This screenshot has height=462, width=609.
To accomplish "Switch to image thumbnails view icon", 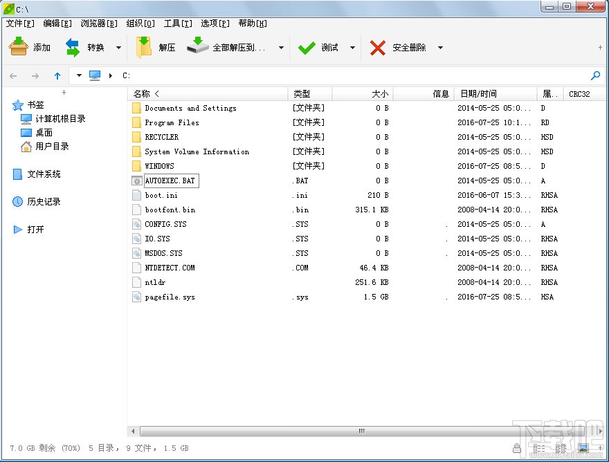I will pos(583,448).
